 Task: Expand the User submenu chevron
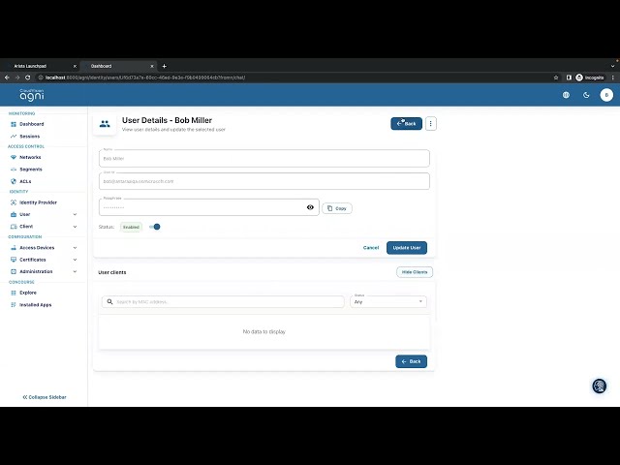[75, 214]
